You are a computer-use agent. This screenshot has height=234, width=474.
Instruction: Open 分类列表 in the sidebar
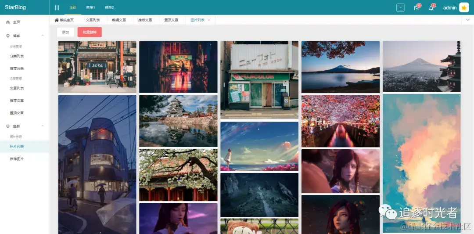click(17, 56)
